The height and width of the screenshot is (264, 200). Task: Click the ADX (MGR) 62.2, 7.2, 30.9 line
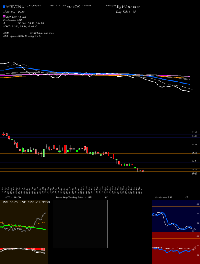(29, 33)
